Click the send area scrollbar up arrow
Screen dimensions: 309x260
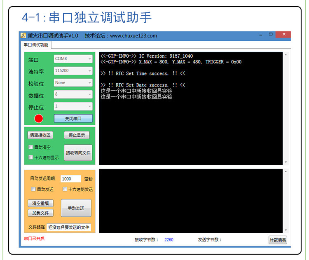pos(286,172)
